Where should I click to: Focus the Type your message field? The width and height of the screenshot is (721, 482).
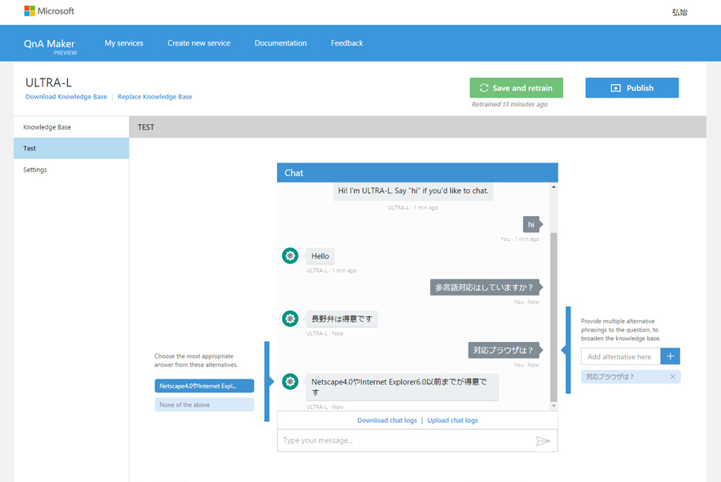pyautogui.click(x=407, y=440)
